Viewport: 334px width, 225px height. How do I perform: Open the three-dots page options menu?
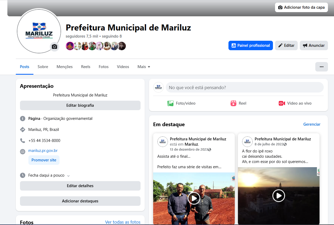321,67
